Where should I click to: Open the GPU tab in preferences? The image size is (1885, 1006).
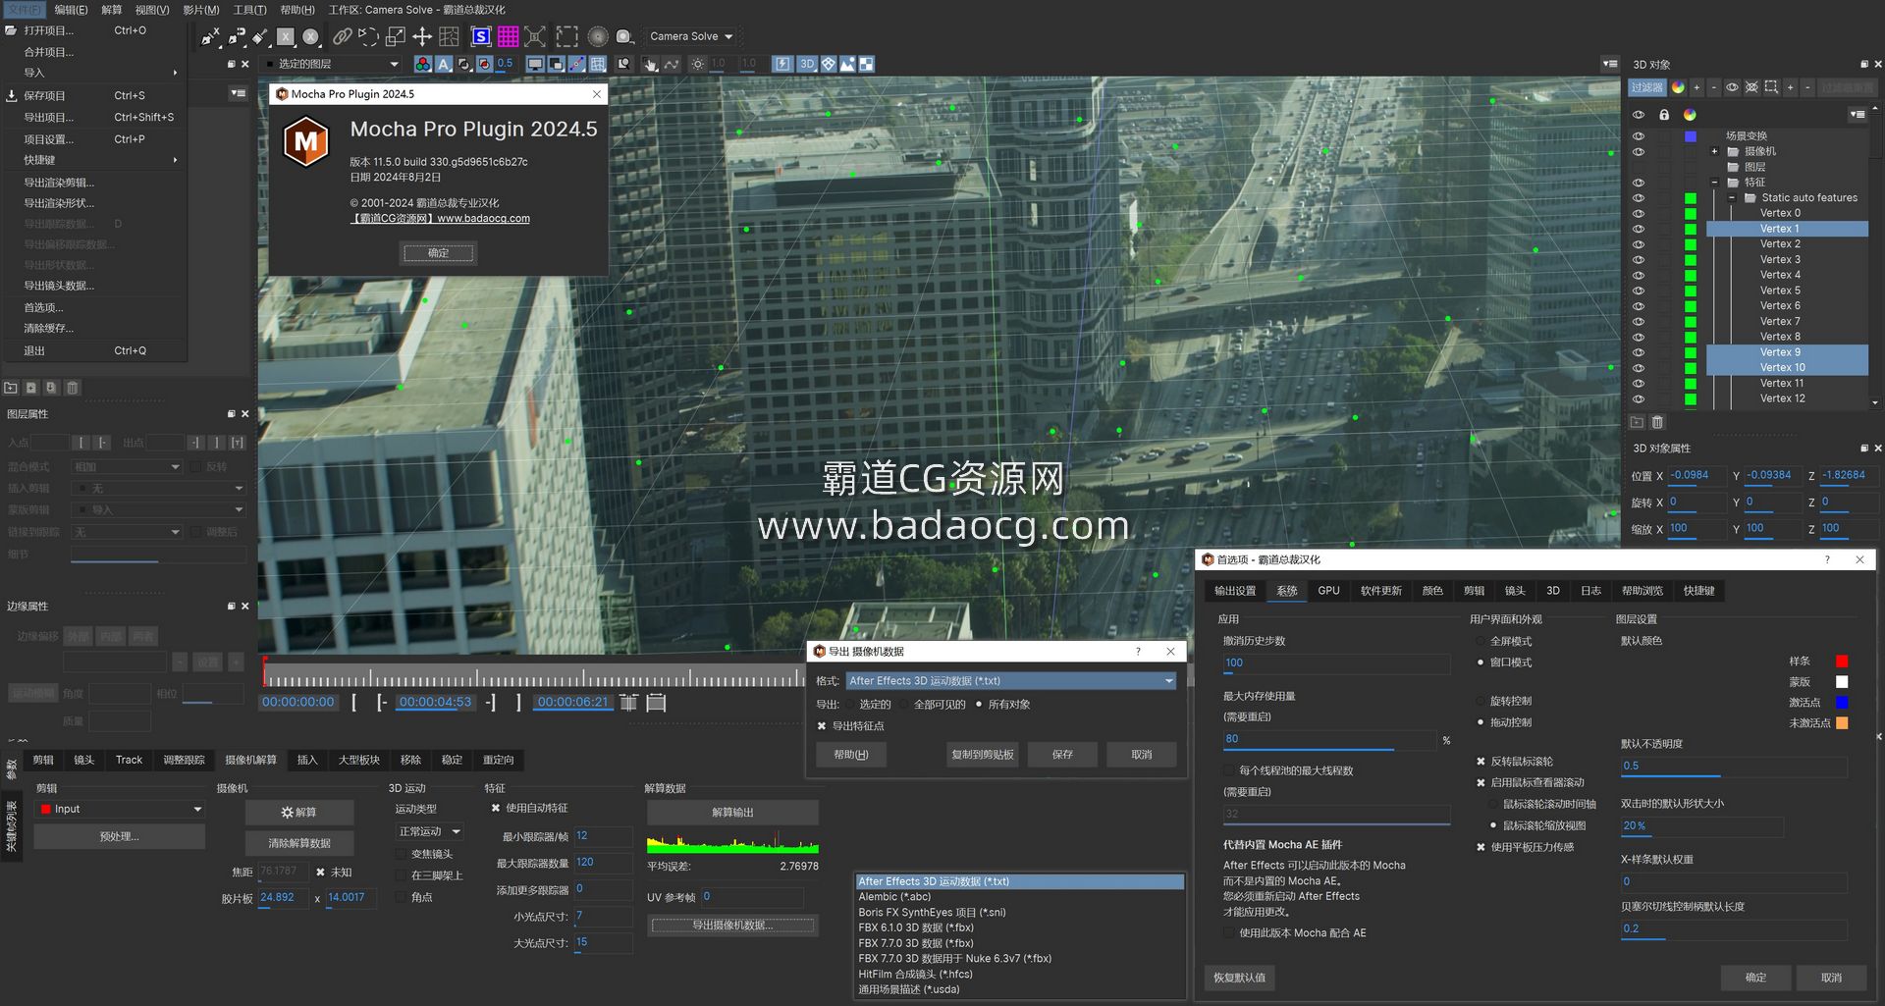click(x=1328, y=591)
